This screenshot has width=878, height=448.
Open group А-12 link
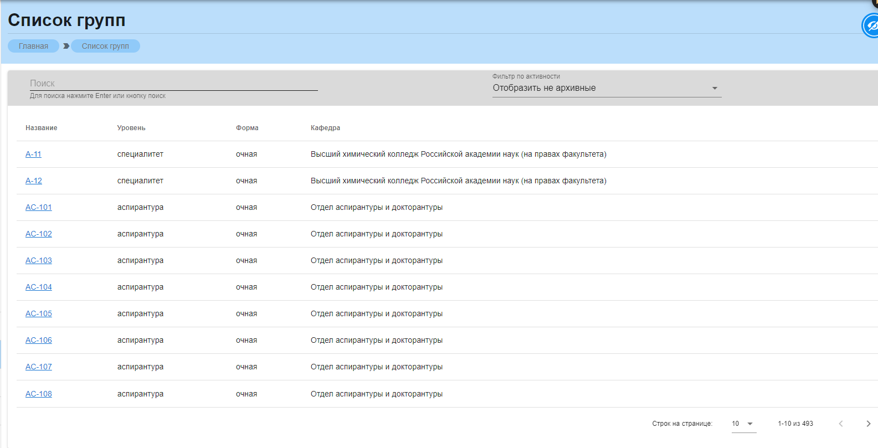tap(34, 181)
